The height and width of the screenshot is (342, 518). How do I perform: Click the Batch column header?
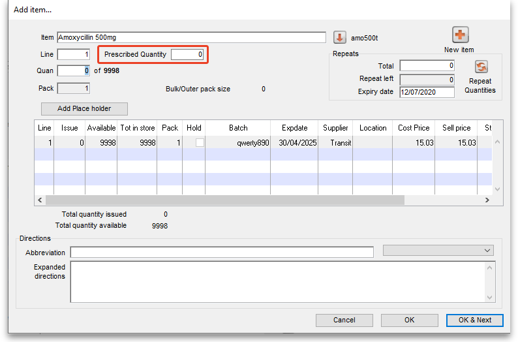[238, 128]
